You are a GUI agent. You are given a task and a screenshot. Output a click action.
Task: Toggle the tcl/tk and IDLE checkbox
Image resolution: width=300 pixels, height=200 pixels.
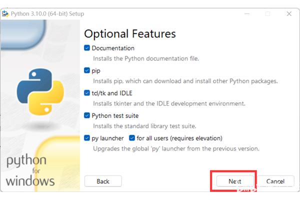coord(87,93)
